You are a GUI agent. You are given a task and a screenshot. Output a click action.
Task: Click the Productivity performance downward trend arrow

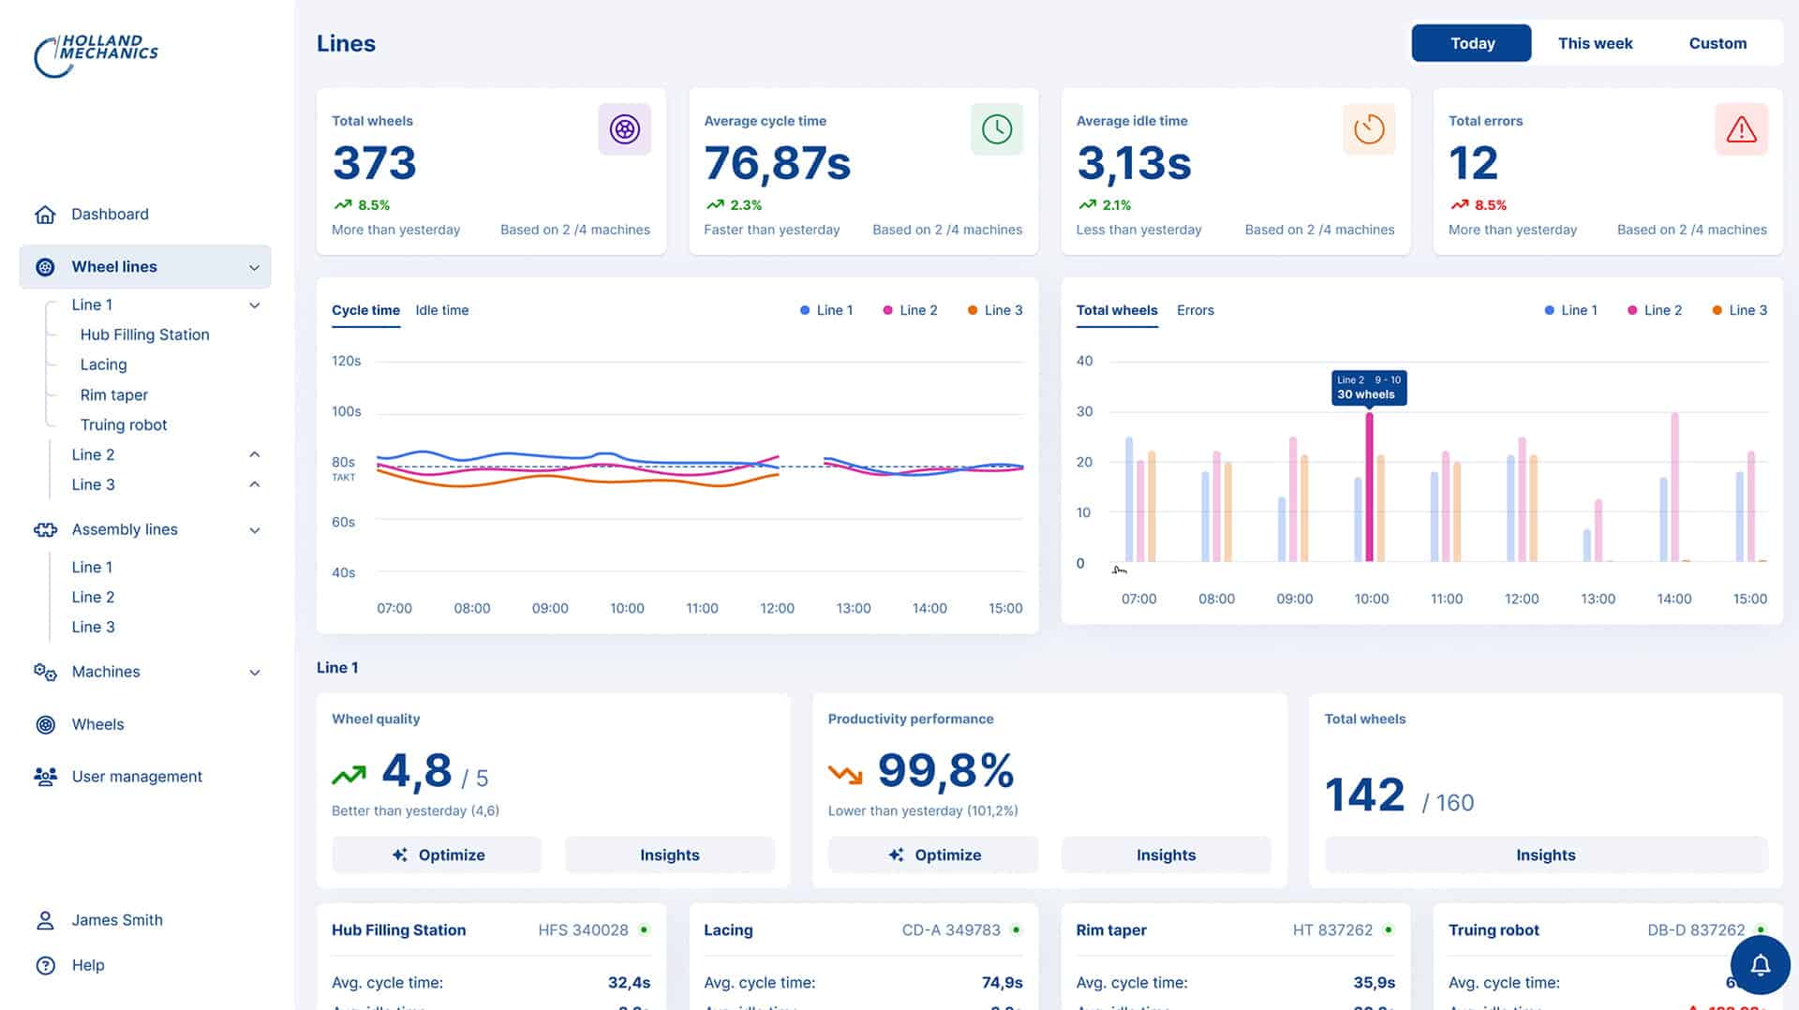pyautogui.click(x=845, y=775)
